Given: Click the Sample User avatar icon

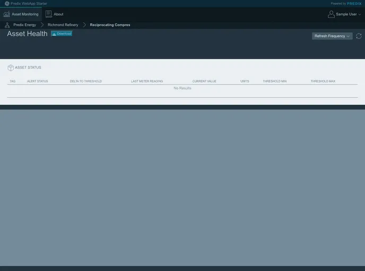Looking at the screenshot, I should click(331, 14).
